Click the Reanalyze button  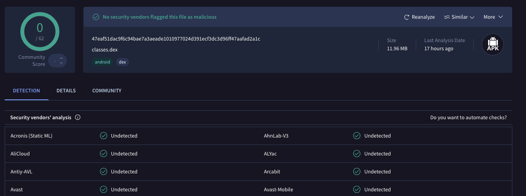click(419, 17)
